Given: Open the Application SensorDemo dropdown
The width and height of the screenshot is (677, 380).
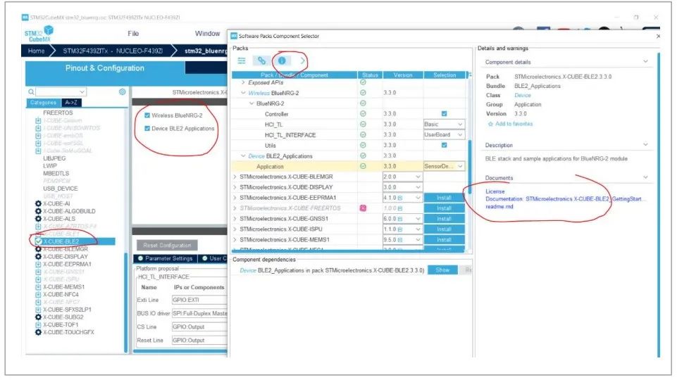Looking at the screenshot, I should click(444, 166).
